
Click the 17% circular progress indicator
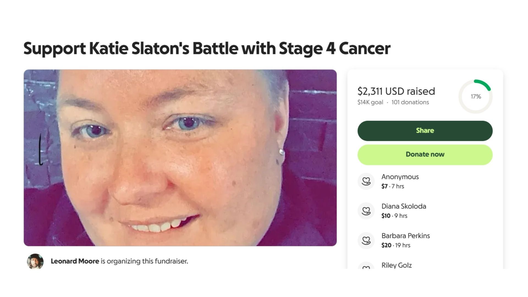(475, 97)
